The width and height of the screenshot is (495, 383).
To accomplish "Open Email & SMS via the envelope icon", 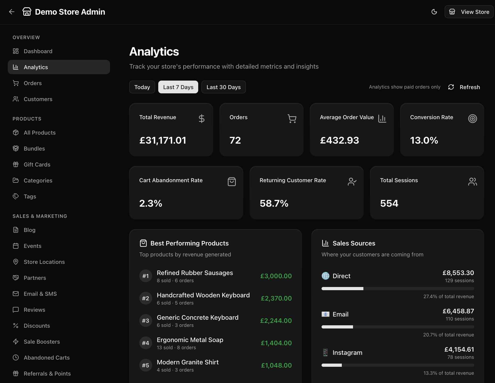I will [16, 294].
